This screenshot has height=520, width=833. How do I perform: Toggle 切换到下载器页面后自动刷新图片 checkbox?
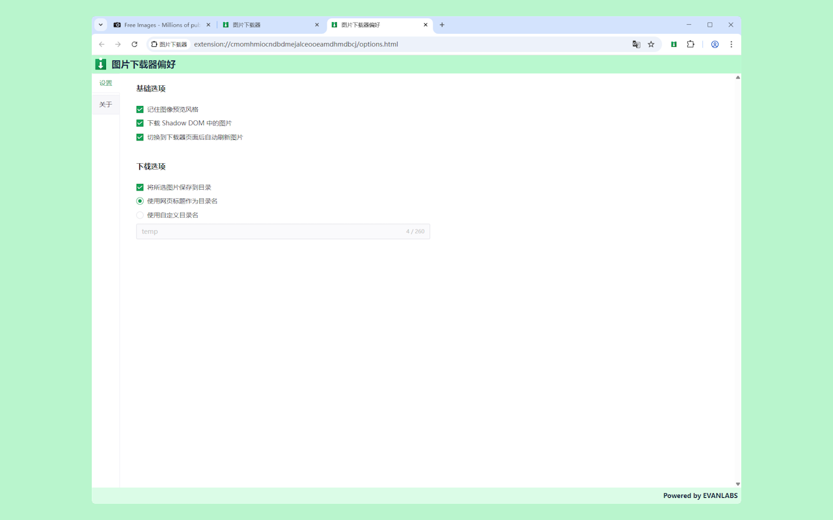tap(140, 137)
